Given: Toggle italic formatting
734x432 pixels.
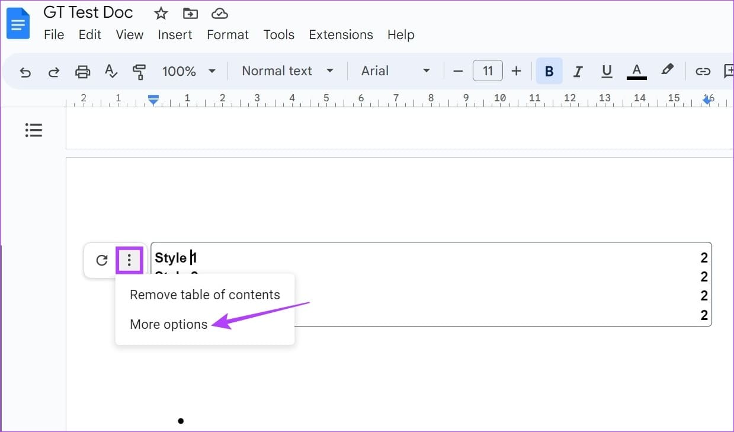Looking at the screenshot, I should tap(578, 72).
